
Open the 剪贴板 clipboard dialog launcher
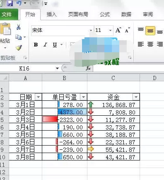25,58
